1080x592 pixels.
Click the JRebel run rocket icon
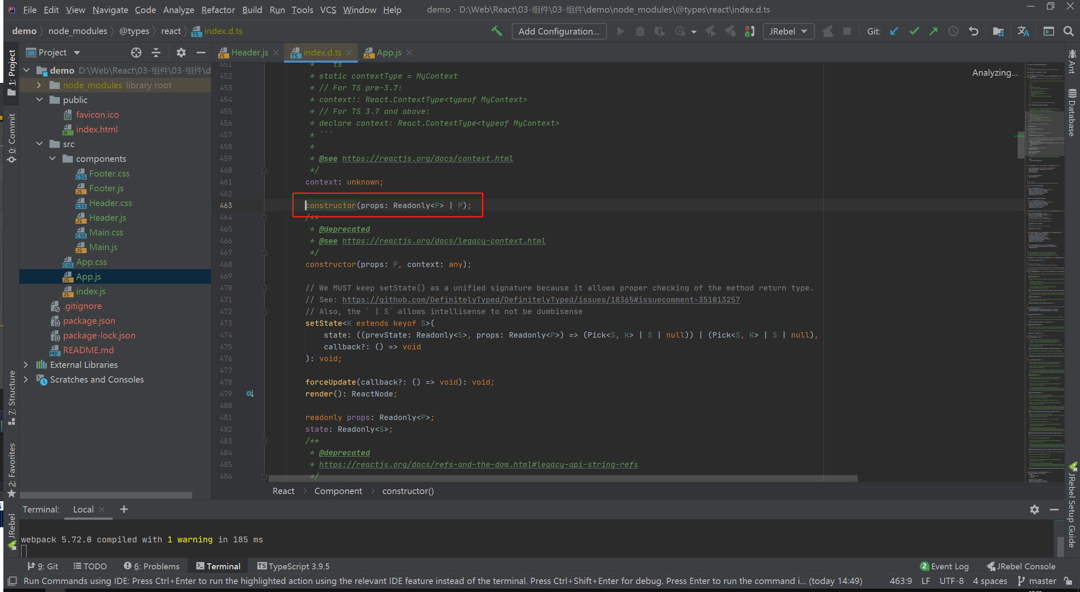(710, 31)
